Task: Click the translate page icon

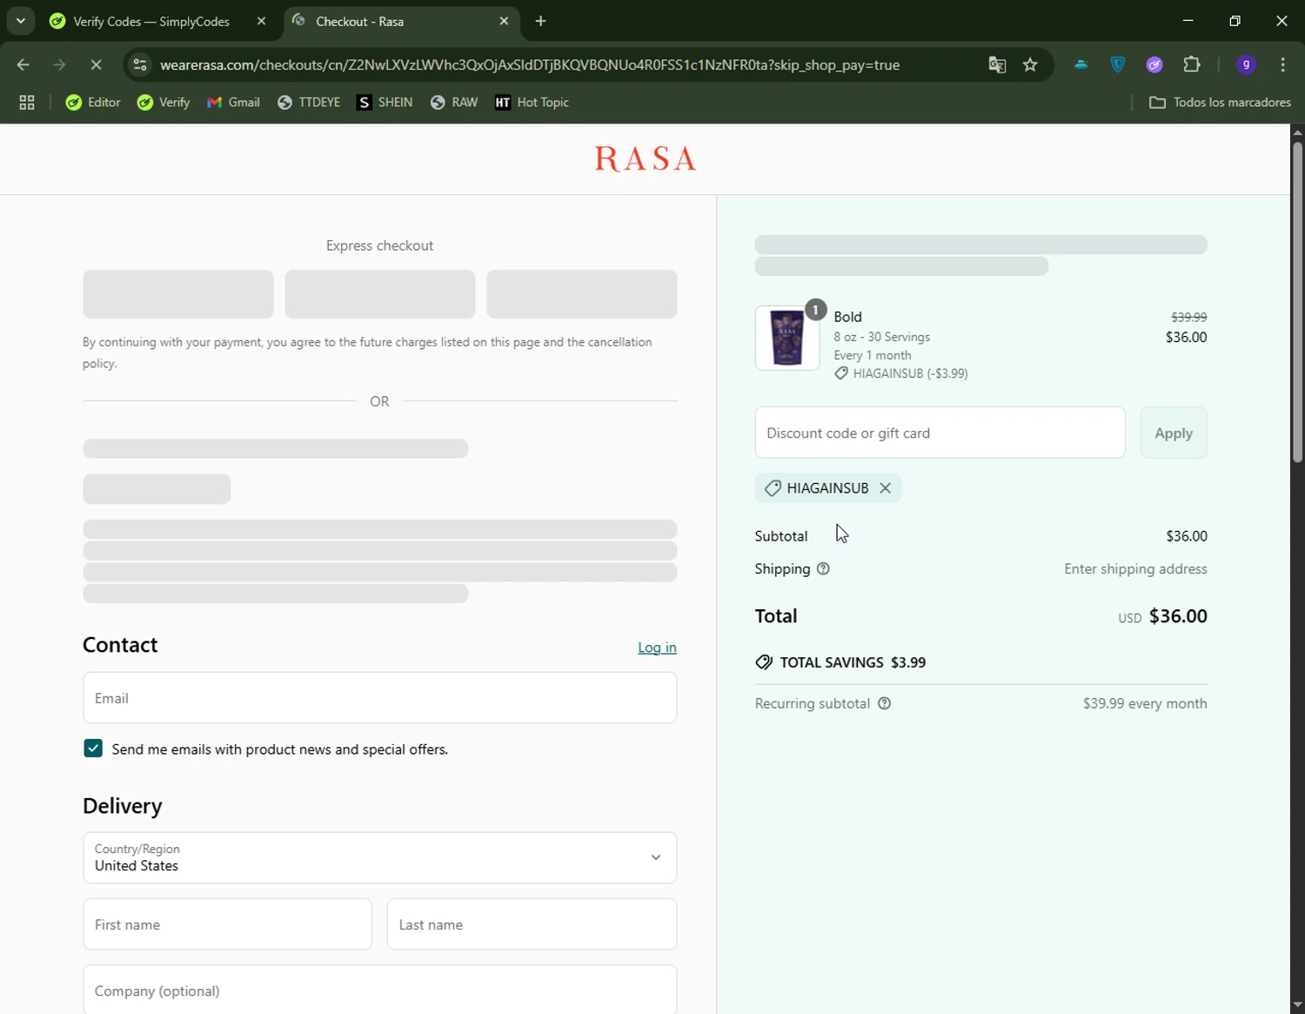Action: coord(997,64)
